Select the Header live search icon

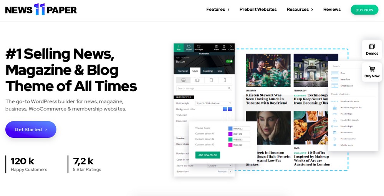[x=334, y=120]
